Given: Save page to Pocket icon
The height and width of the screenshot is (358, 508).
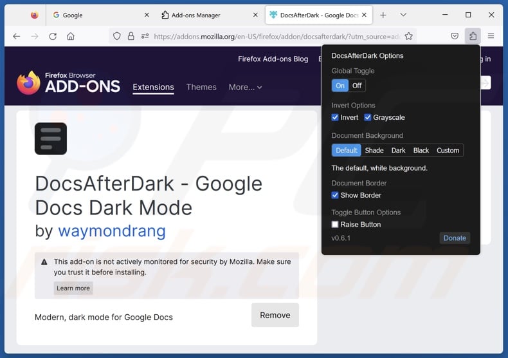Looking at the screenshot, I should (455, 36).
